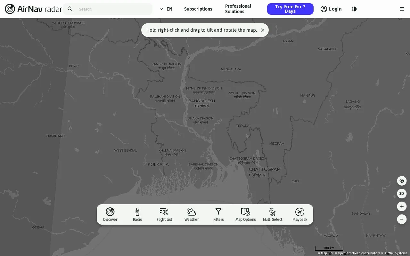This screenshot has height=256, width=410.
Task: Click the Chattogram city label
Action: pyautogui.click(x=265, y=172)
